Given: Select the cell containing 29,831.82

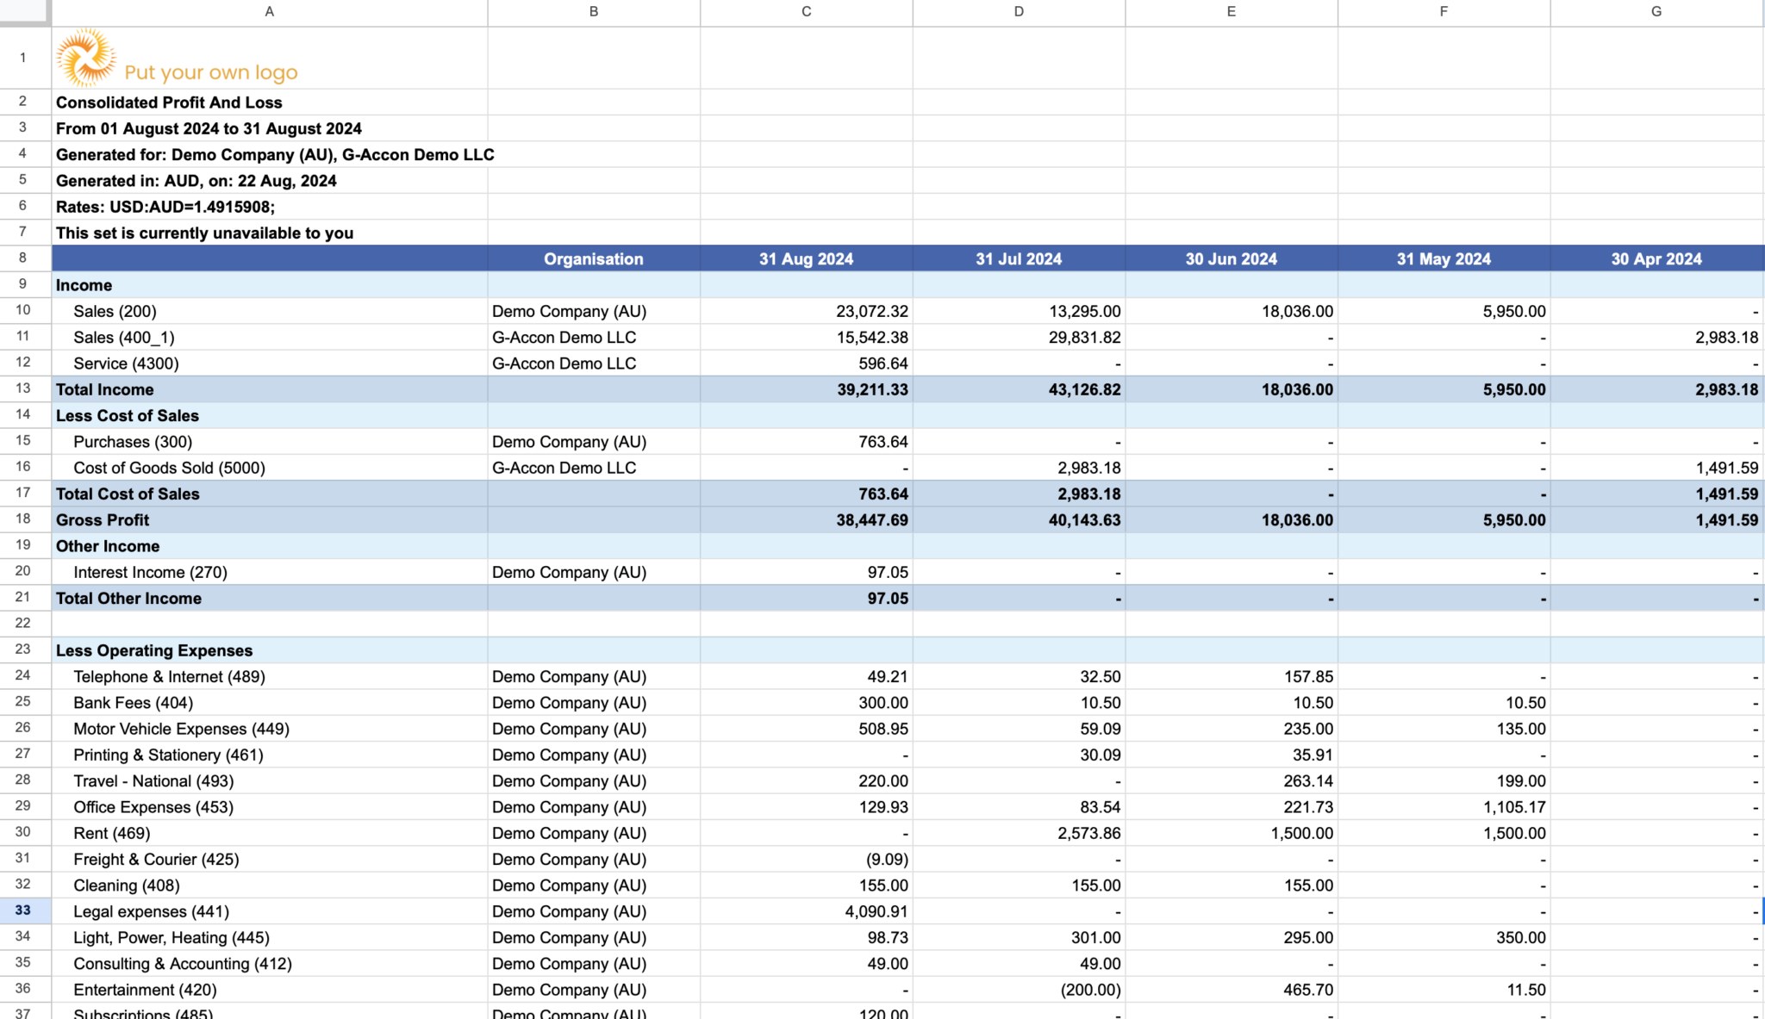Looking at the screenshot, I should pos(1019,338).
